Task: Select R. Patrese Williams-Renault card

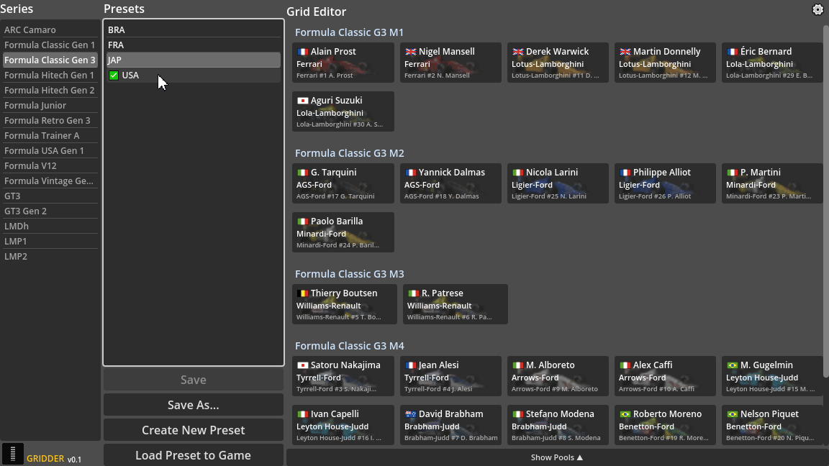Action: (456, 304)
